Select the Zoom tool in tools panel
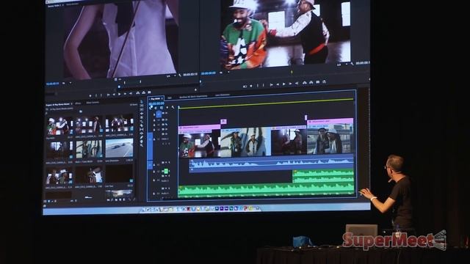 click(142, 145)
